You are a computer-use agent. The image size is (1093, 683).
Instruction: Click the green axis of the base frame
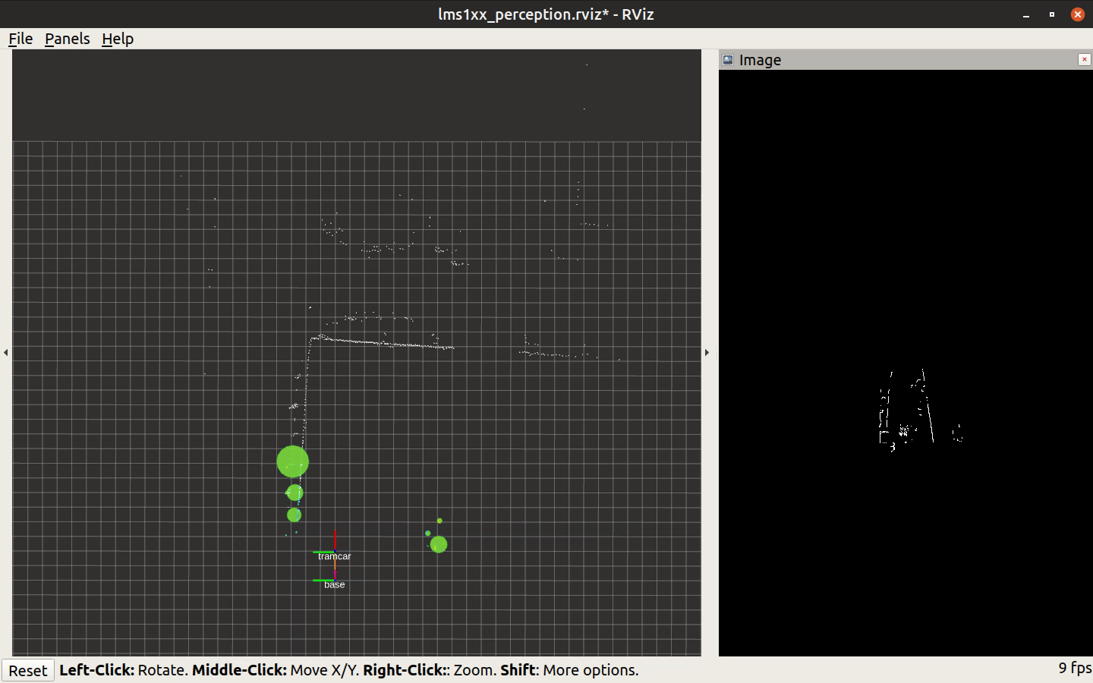(323, 580)
